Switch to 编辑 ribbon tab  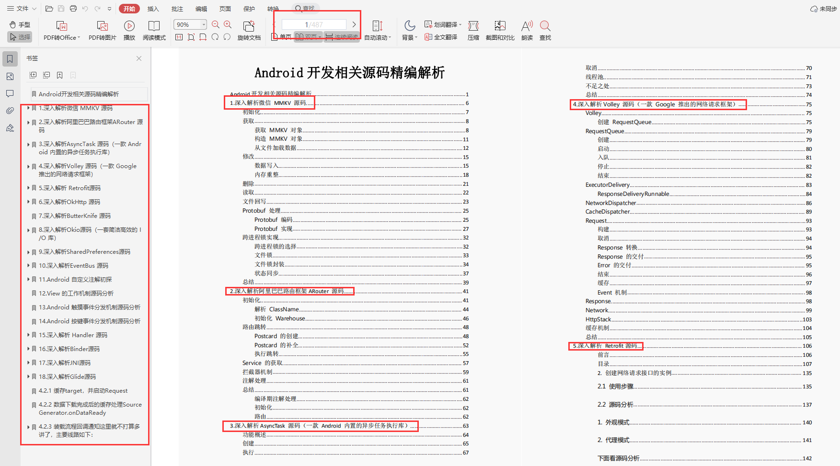(x=201, y=9)
